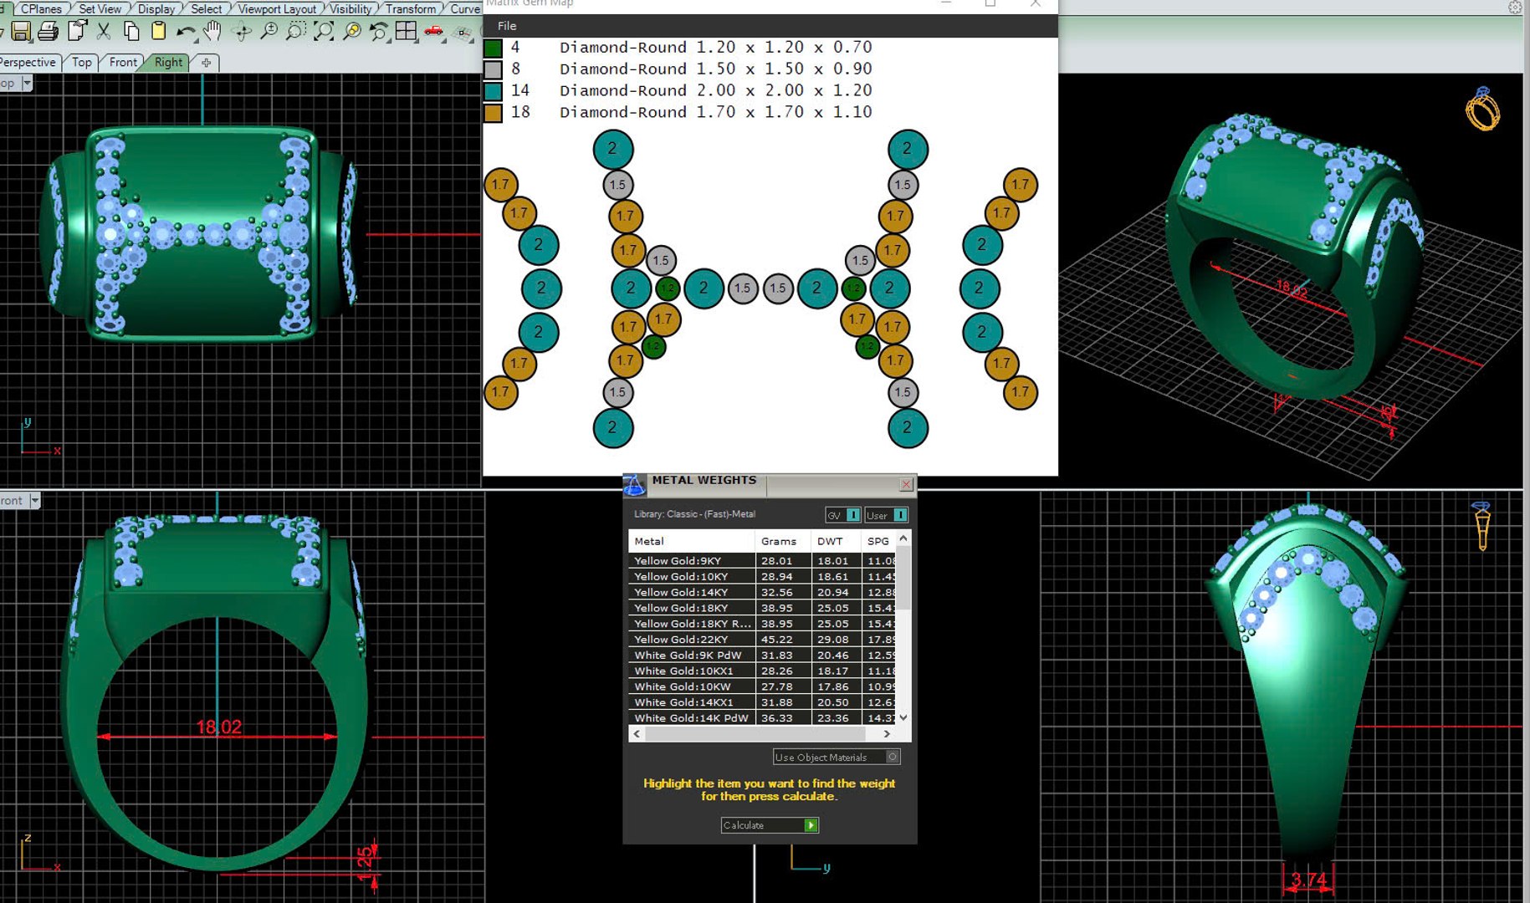Select the Yellow Gold:22KY row
Image resolution: width=1530 pixels, height=903 pixels.
pos(762,640)
